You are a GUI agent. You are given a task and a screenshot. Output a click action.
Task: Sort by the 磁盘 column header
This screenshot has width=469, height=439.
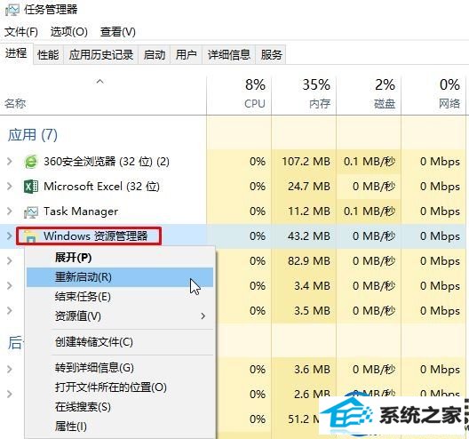(369, 95)
